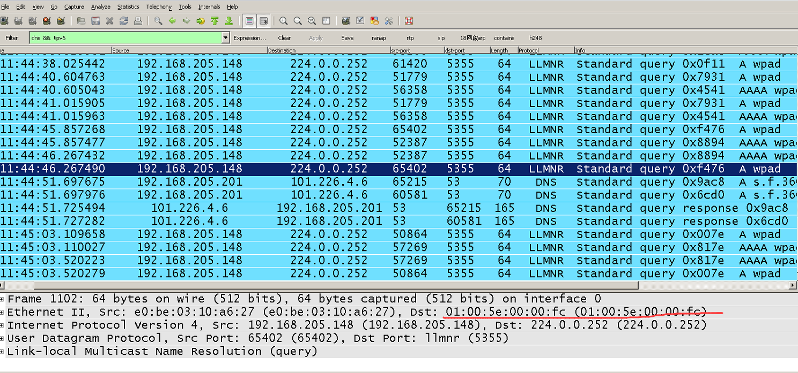Click the display filter input field
Viewport: 798px width, 373px height.
point(125,38)
